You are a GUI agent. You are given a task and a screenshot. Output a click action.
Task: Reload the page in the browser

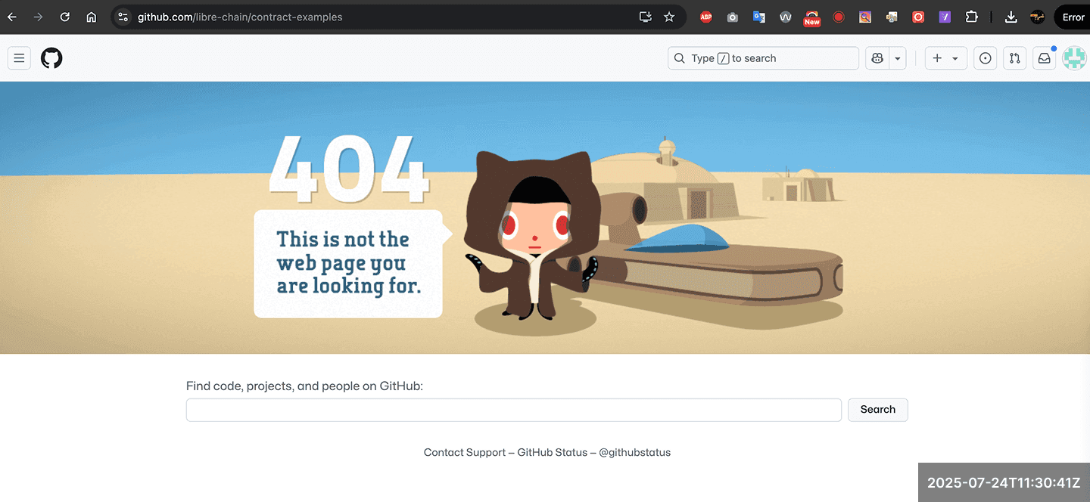coord(65,17)
